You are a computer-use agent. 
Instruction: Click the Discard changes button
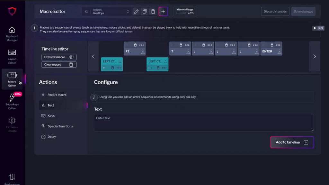click(275, 12)
